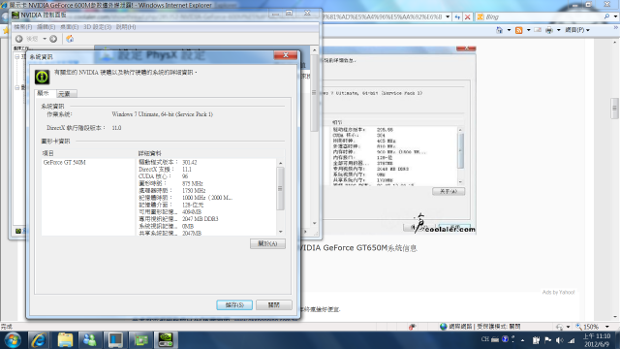Click popup blocker icon in IE status bar
This screenshot has height=349, width=620.
click(412, 327)
